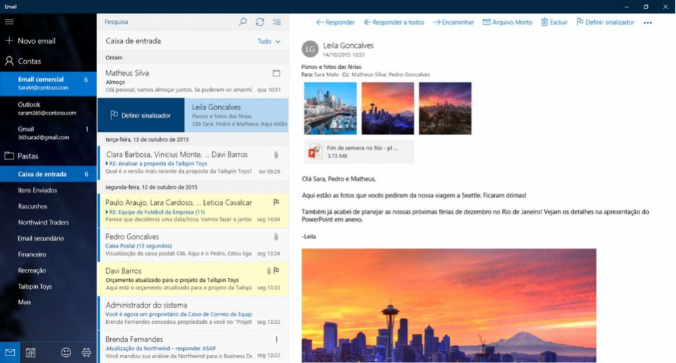The height and width of the screenshot is (363, 676).
Task: Open PowerPoint attachment Fim de semana no Rio
Action: click(359, 151)
